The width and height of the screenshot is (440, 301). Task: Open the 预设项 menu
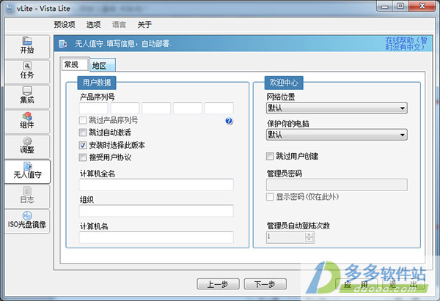coord(65,25)
